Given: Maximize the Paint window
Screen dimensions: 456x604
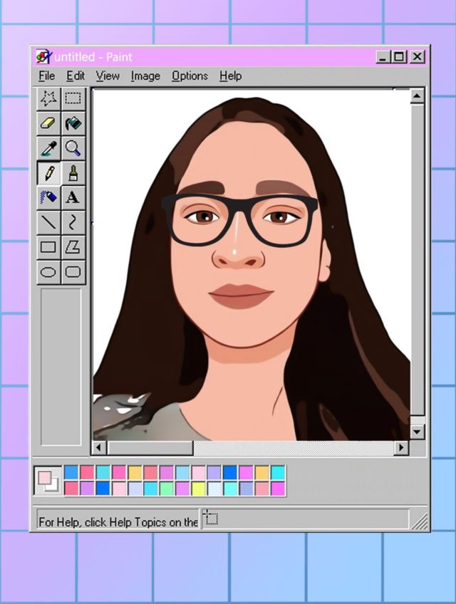Looking at the screenshot, I should 400,57.
